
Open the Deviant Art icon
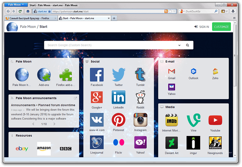click(172, 143)
